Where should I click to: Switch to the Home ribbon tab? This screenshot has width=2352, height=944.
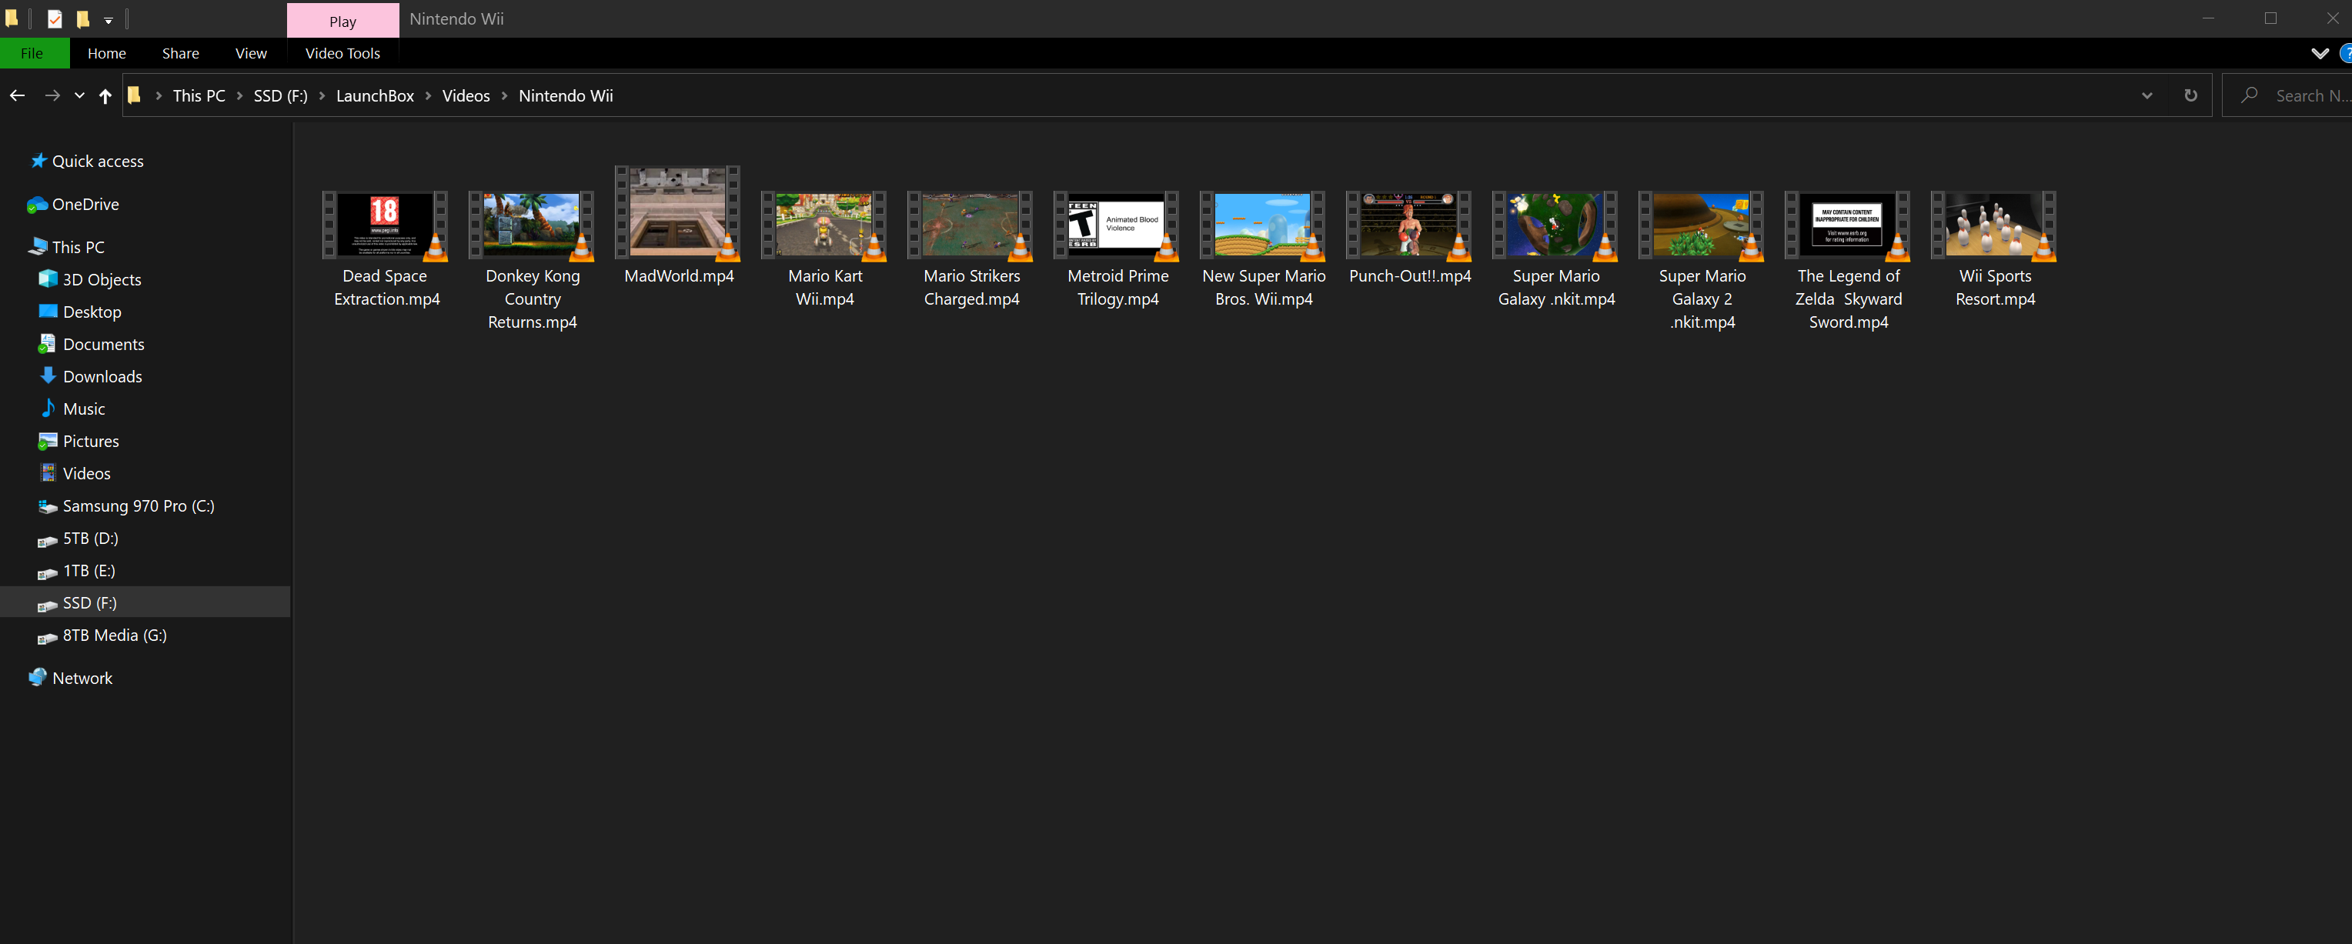tap(107, 53)
